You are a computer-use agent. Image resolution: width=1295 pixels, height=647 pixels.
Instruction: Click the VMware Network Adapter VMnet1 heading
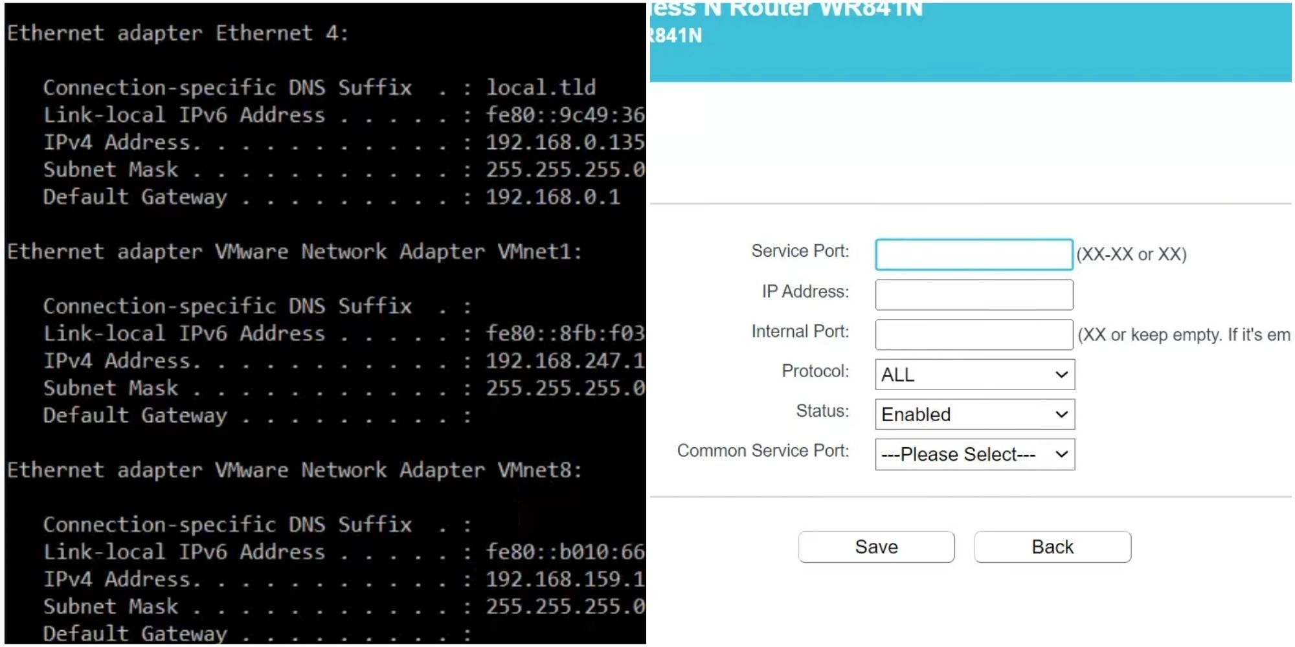coord(294,252)
